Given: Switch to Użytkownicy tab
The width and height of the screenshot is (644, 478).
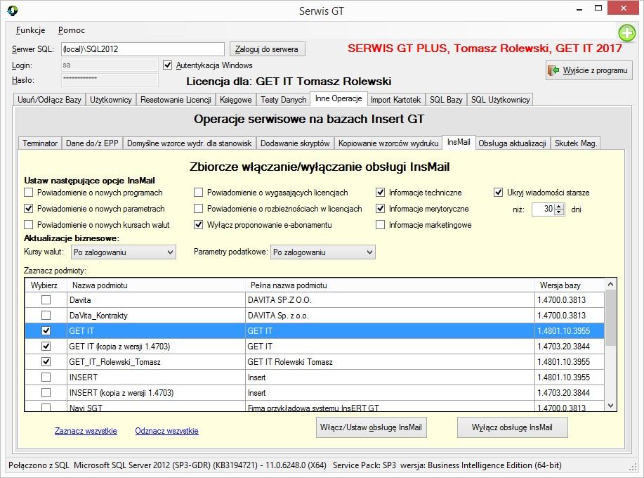Looking at the screenshot, I should coord(111,99).
